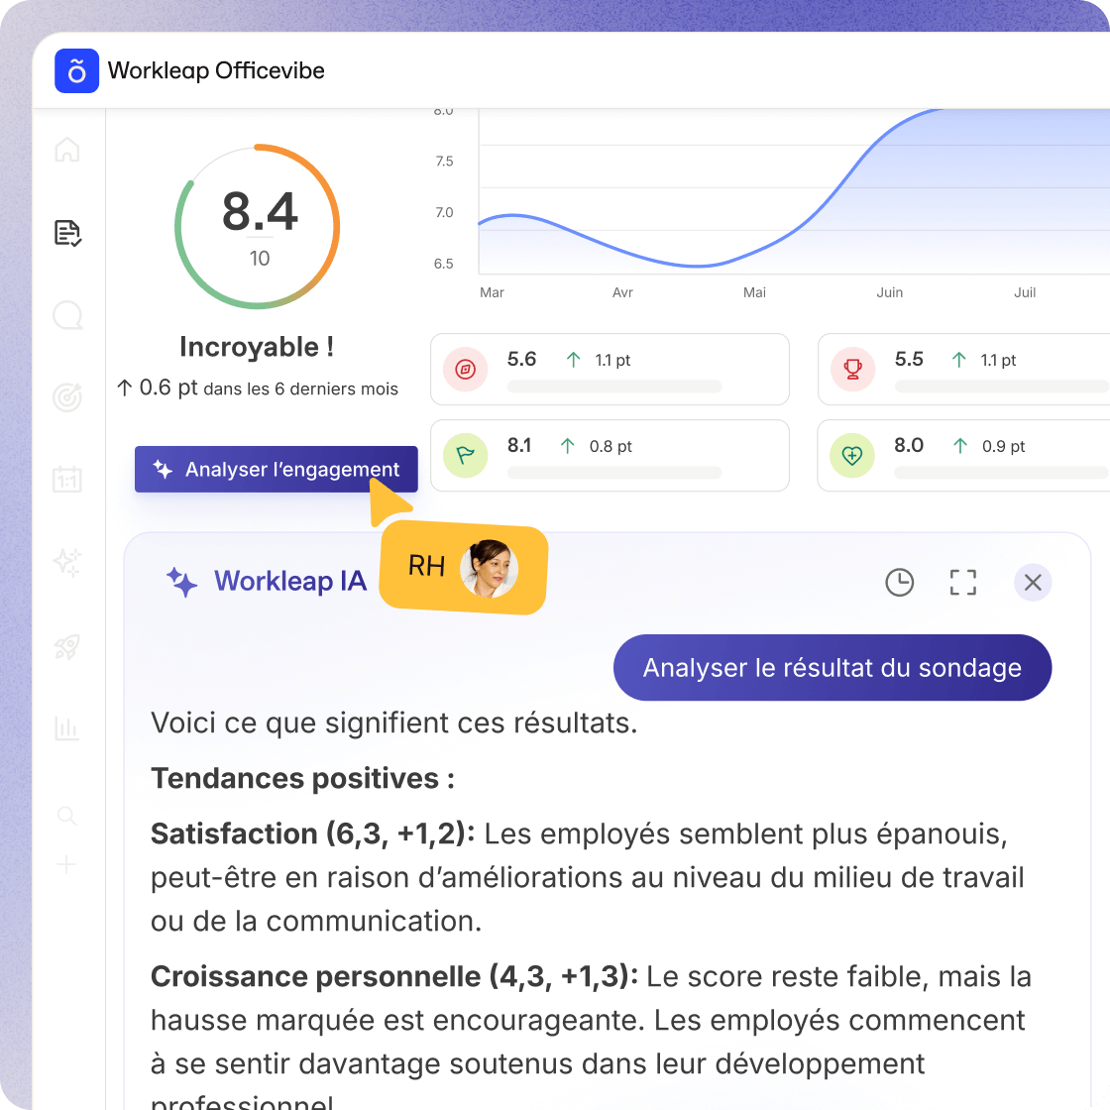Screen dimensions: 1110x1110
Task: Click the Juil label on chart axis
Action: pyautogui.click(x=1025, y=292)
